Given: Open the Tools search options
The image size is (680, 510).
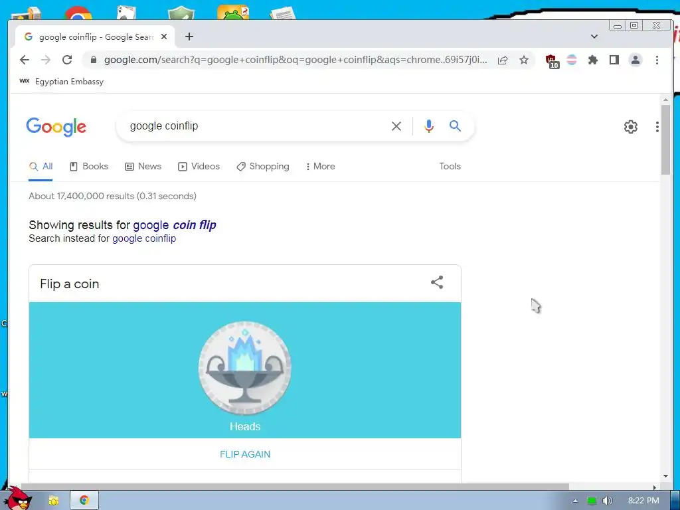Looking at the screenshot, I should click(450, 167).
